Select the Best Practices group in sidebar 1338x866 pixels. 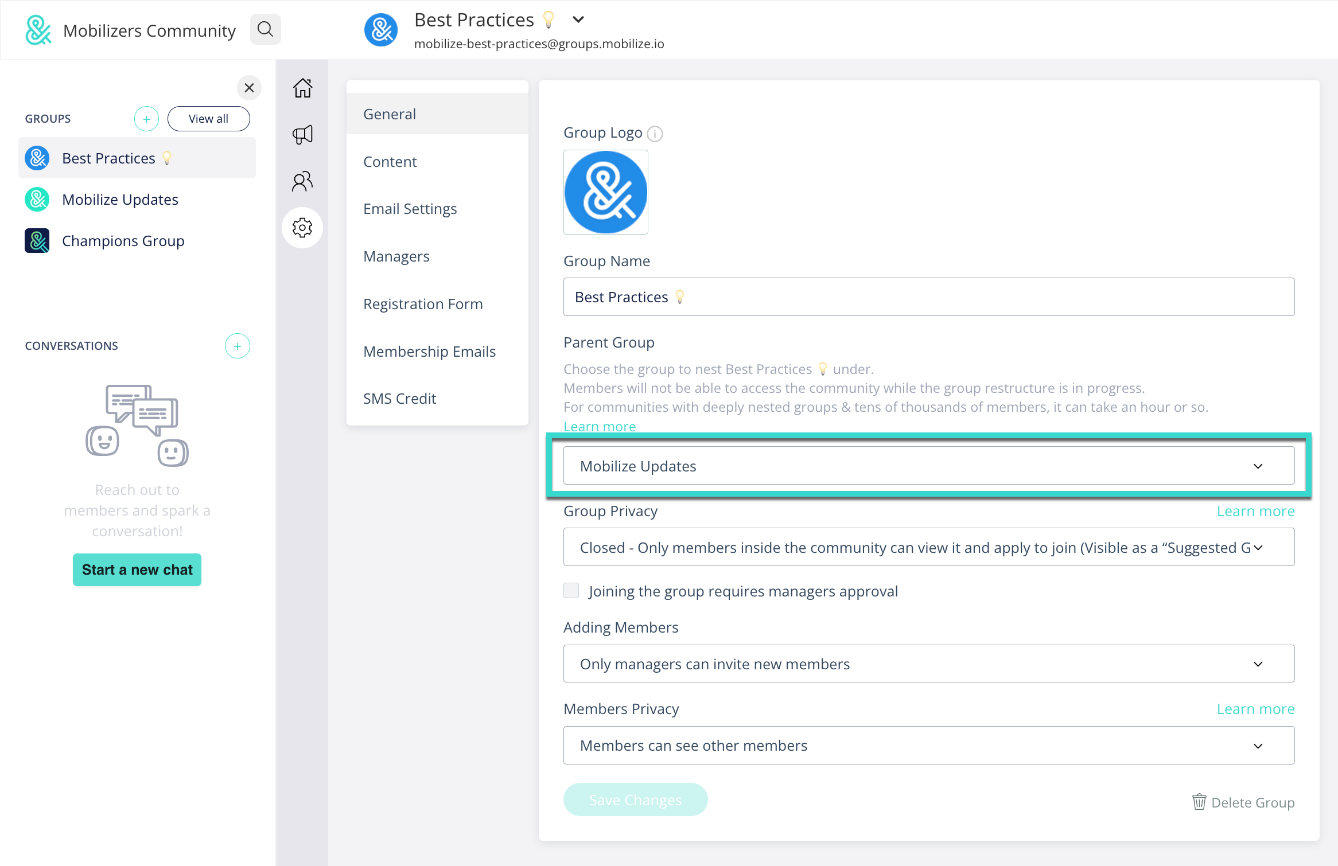pos(137,158)
